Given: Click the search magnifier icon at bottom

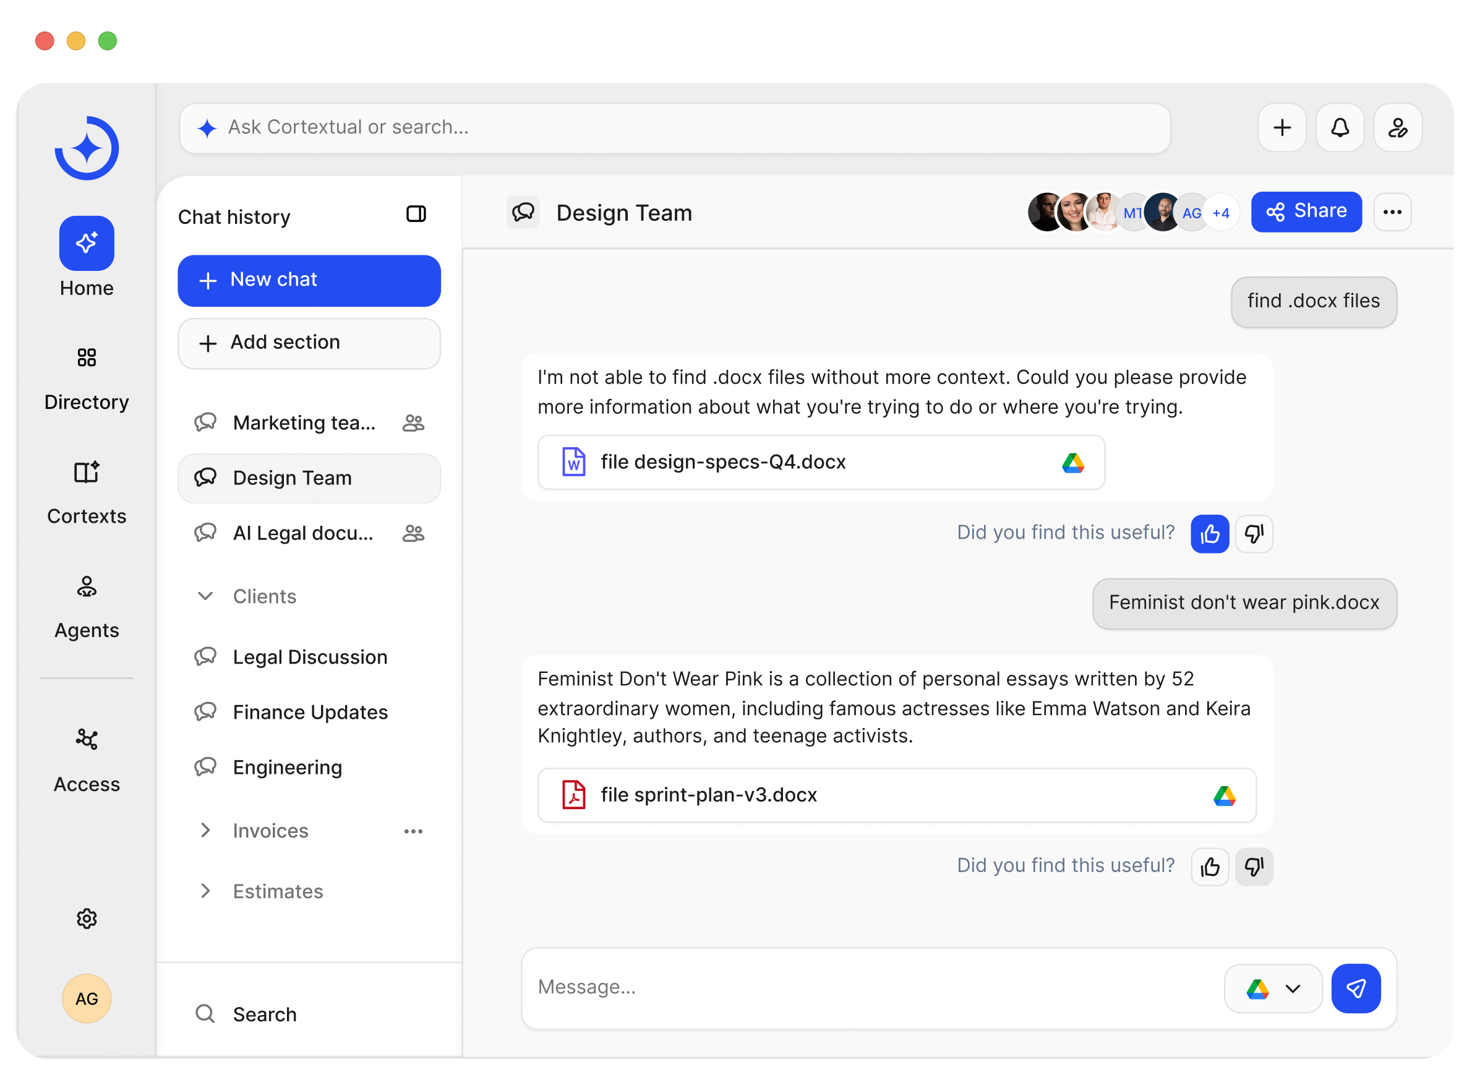Looking at the screenshot, I should coord(205,1013).
